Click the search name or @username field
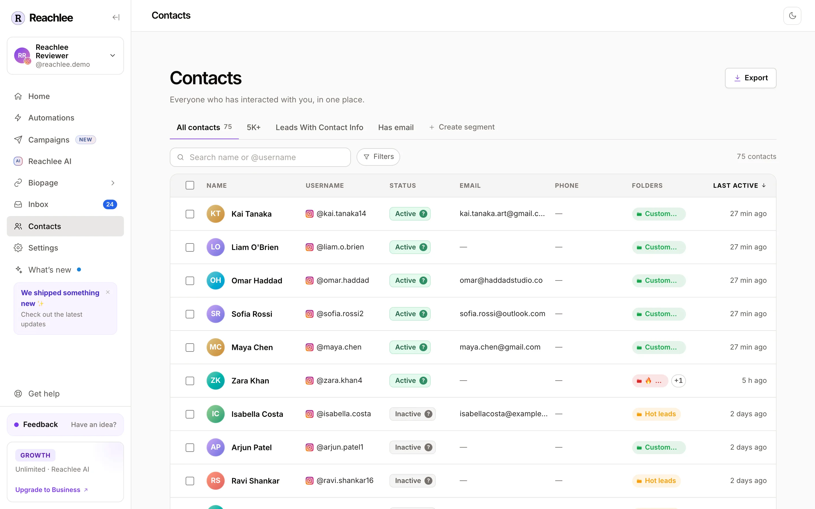The width and height of the screenshot is (815, 509). pyautogui.click(x=260, y=157)
